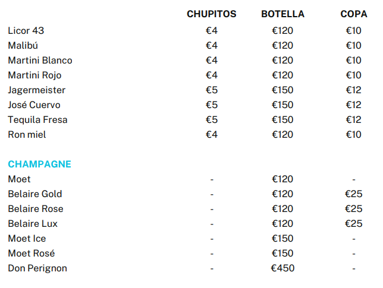Click the CHUPITOS column header
The image size is (383, 288).
(211, 14)
